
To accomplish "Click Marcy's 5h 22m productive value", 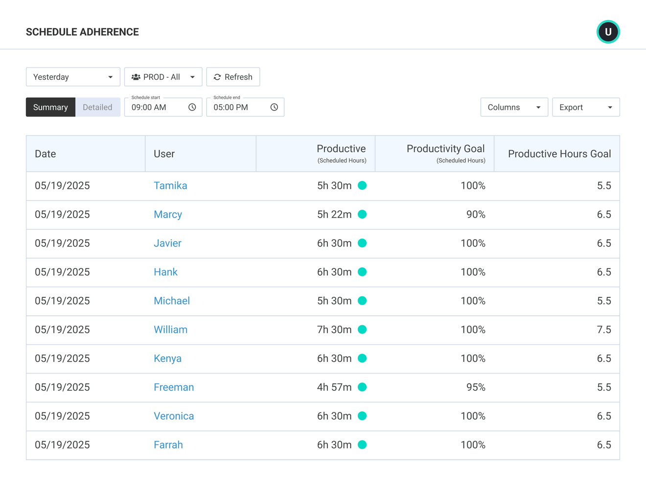I will point(334,214).
